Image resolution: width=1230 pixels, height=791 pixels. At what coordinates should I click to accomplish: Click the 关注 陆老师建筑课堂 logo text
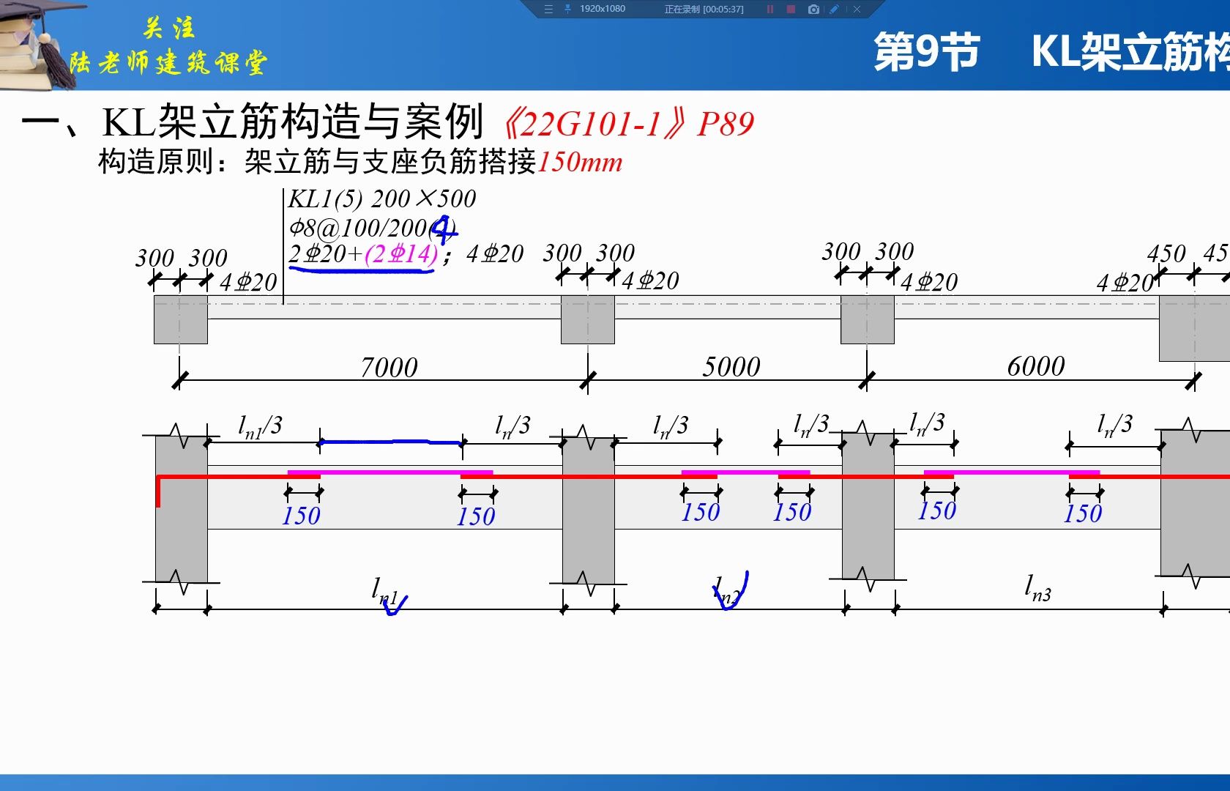point(168,47)
